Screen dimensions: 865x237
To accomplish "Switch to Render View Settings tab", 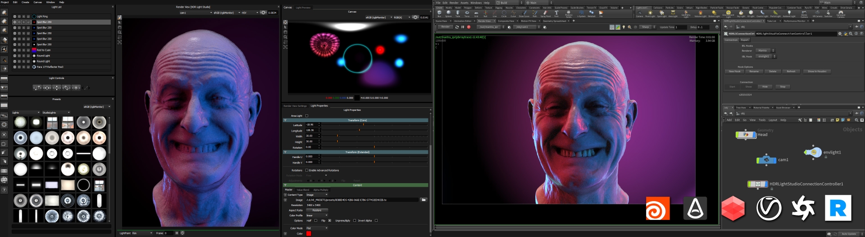I will tap(295, 106).
